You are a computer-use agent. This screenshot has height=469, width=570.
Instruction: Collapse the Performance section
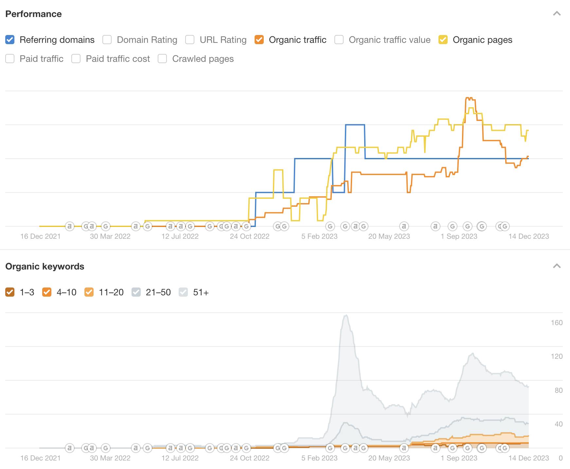[x=557, y=14]
